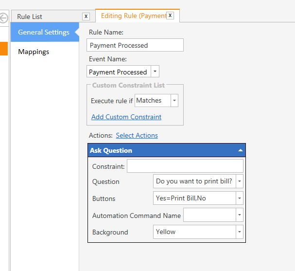Open the Execute rule if Matches dropdown
This screenshot has height=271, width=295.
pos(174,101)
